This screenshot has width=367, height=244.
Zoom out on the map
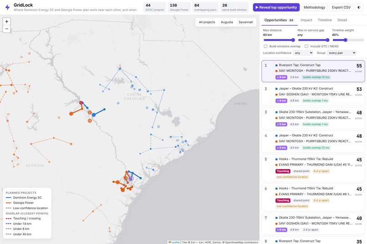pyautogui.click(x=6, y=29)
